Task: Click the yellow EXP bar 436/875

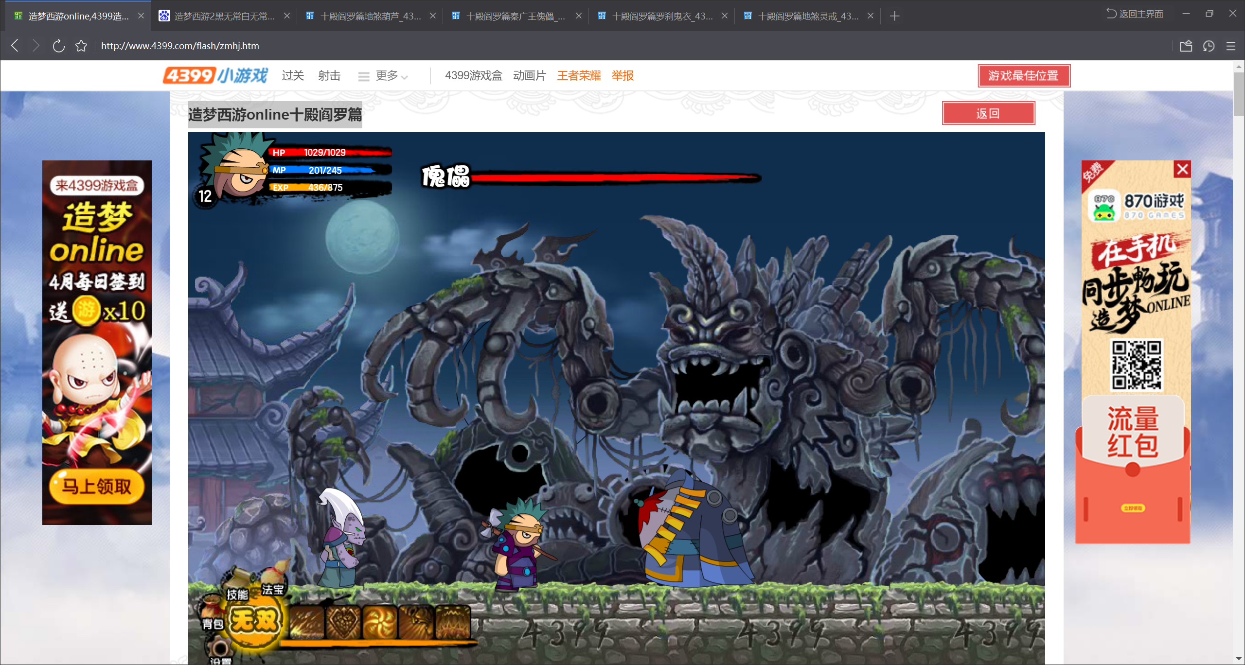Action: click(x=331, y=188)
